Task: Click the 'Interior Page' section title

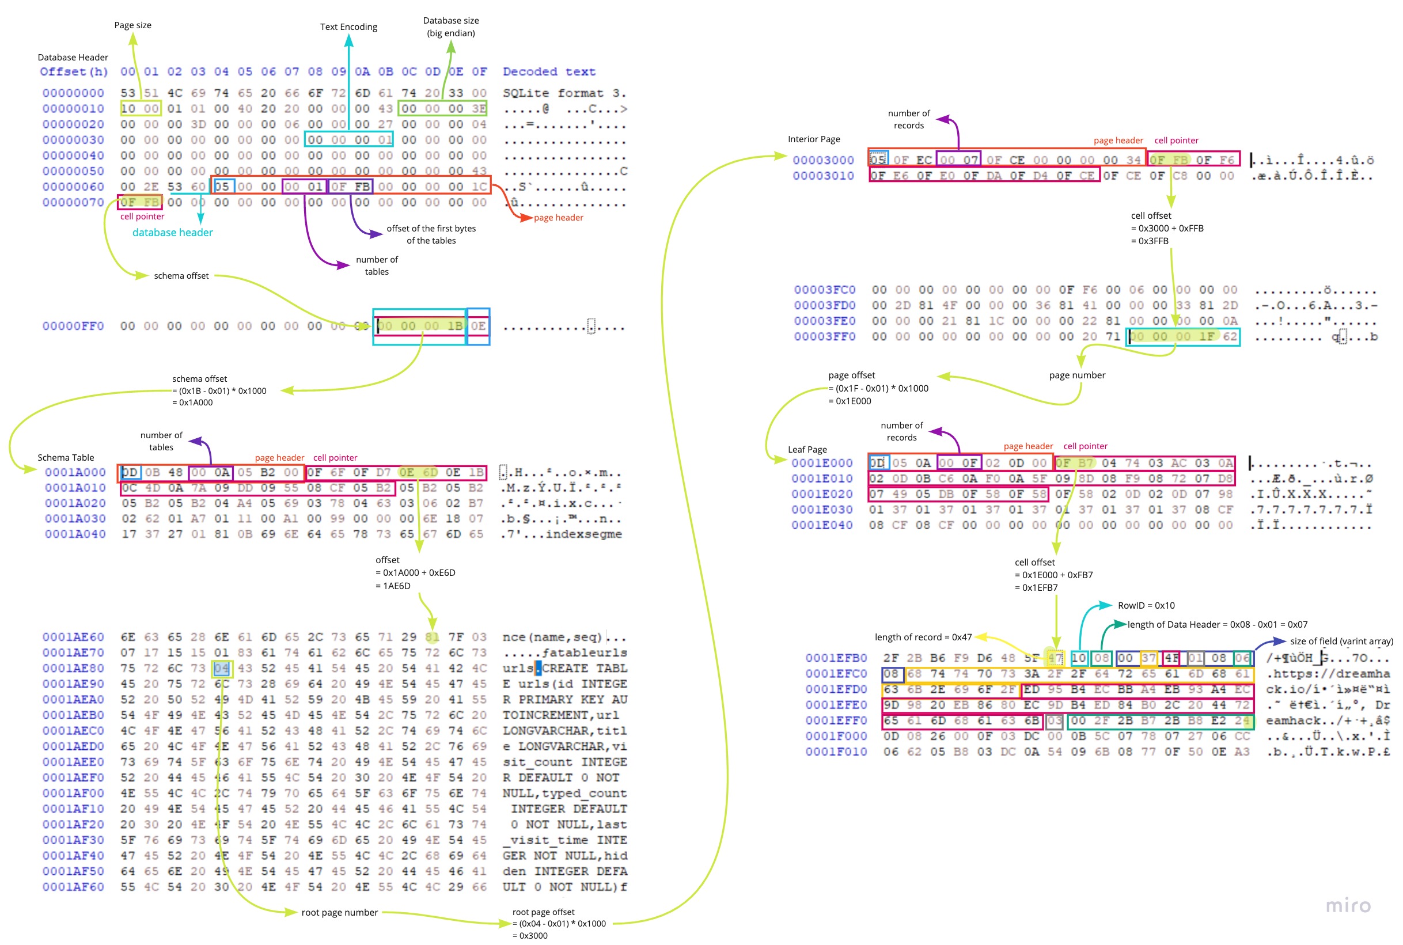Action: coord(814,139)
